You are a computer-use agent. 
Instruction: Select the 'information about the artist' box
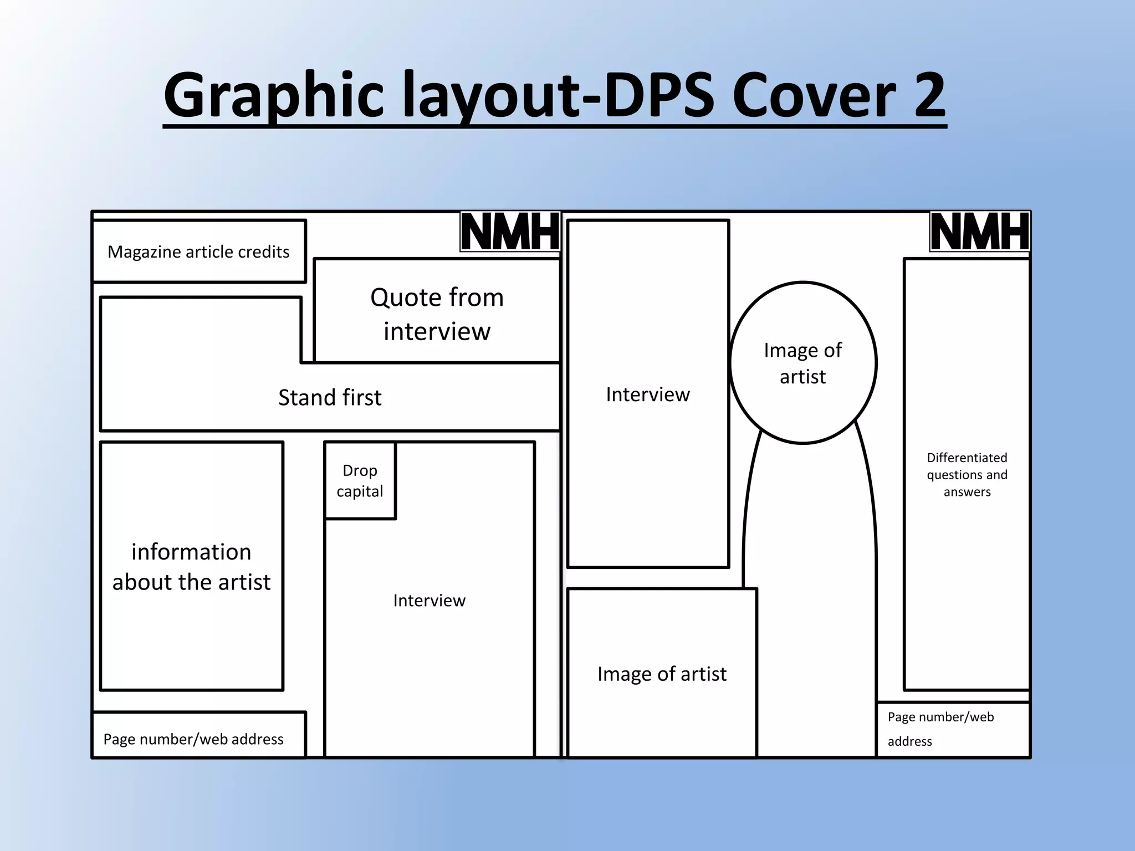tap(192, 566)
